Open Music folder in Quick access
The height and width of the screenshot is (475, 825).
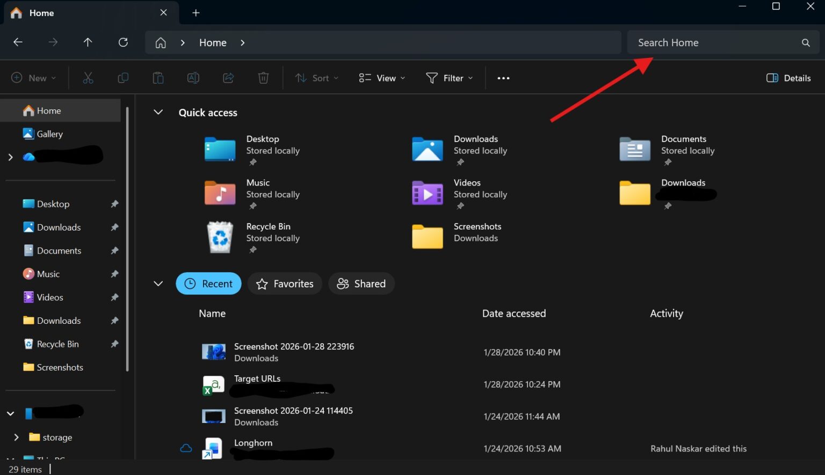click(x=252, y=194)
